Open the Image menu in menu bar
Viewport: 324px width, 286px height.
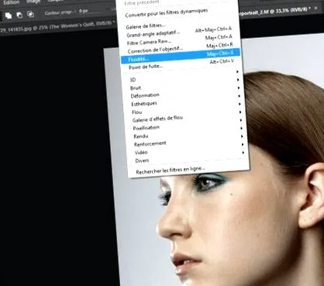point(33,2)
